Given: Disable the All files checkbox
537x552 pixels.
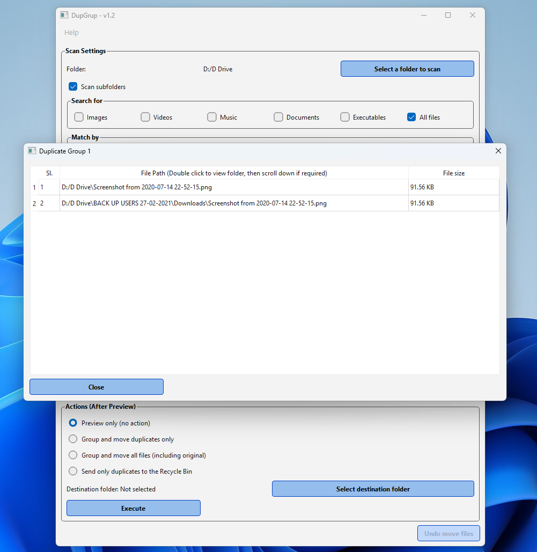Looking at the screenshot, I should tap(411, 116).
